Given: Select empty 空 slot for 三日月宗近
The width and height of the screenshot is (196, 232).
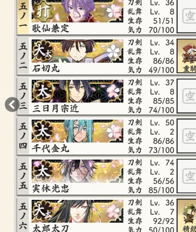Looking at the screenshot, I should point(187,96).
